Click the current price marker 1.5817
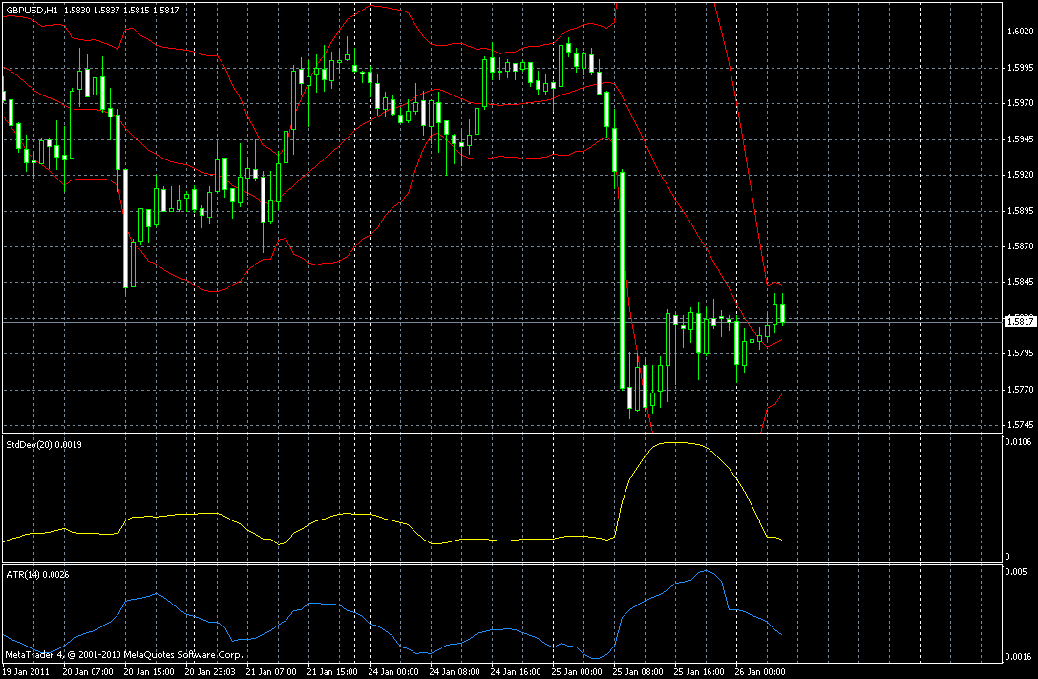 coord(1020,322)
